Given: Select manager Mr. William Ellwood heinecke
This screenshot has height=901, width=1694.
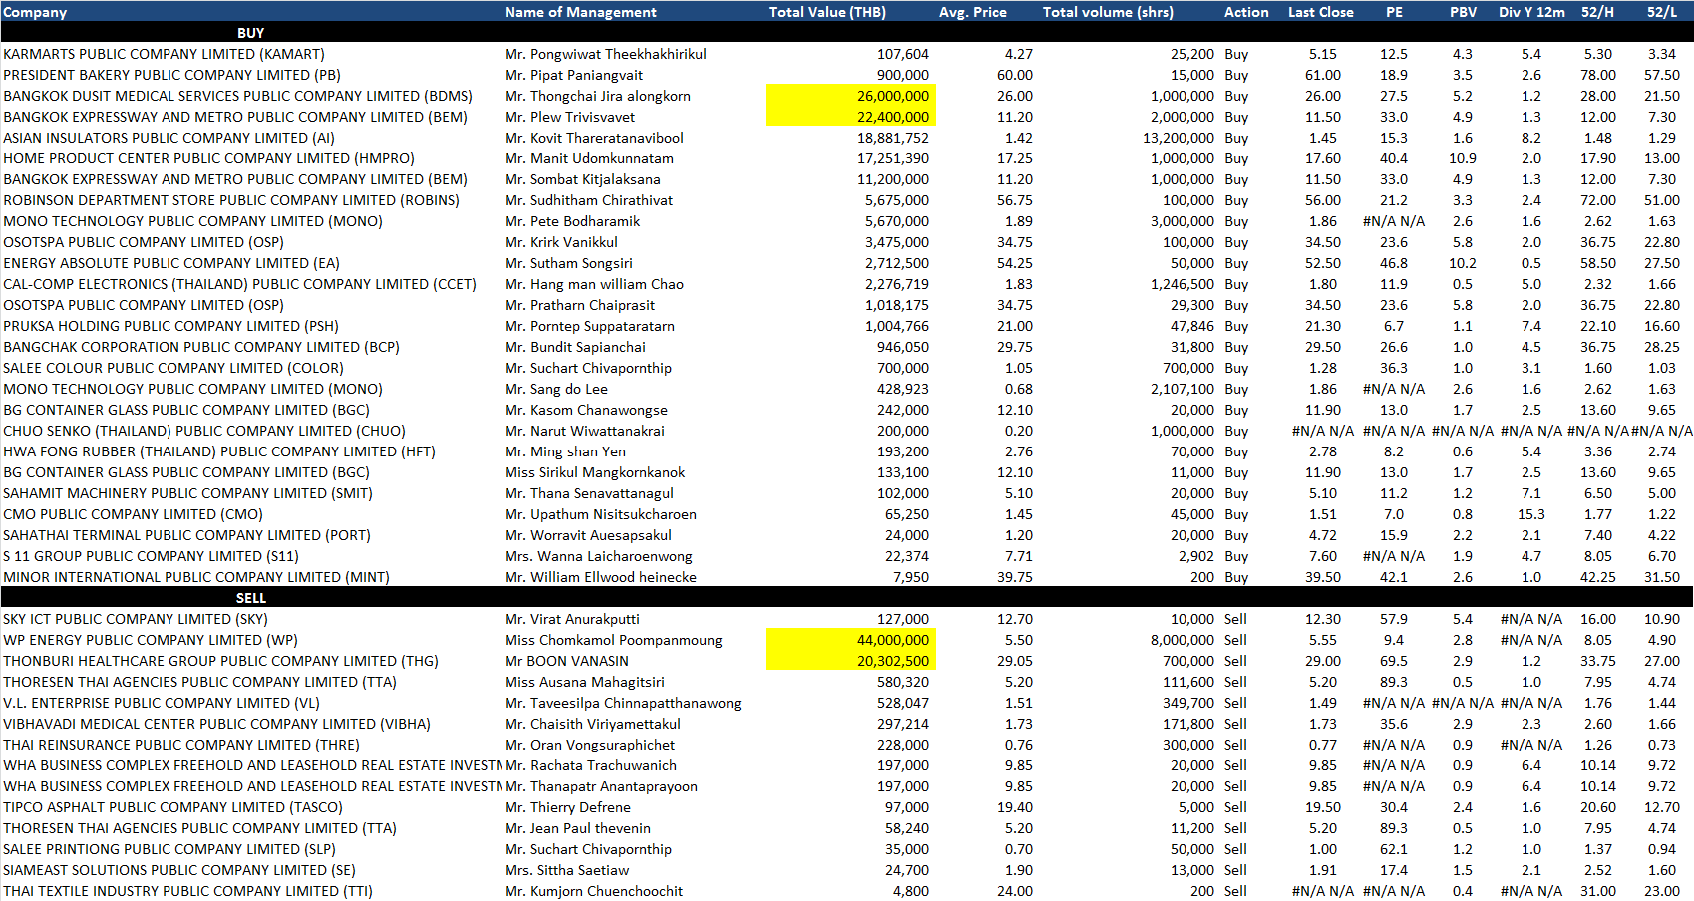Looking at the screenshot, I should click(x=600, y=577).
